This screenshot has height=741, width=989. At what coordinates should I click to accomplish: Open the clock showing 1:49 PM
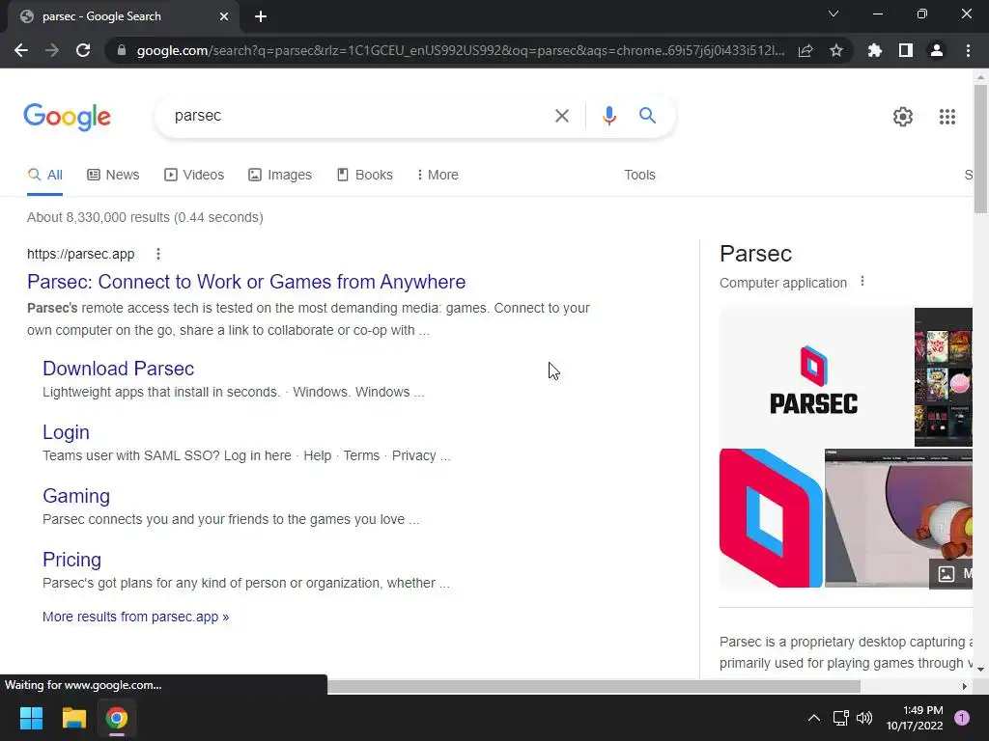pos(915,718)
